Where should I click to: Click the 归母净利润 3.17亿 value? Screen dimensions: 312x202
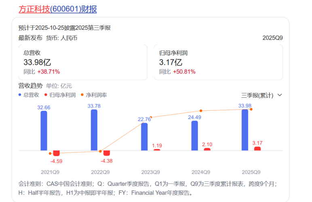coord(171,63)
